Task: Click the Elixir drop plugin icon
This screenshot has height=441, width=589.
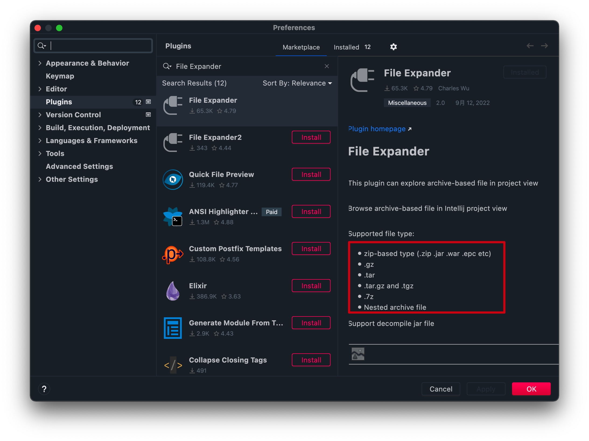Action: pyautogui.click(x=173, y=291)
